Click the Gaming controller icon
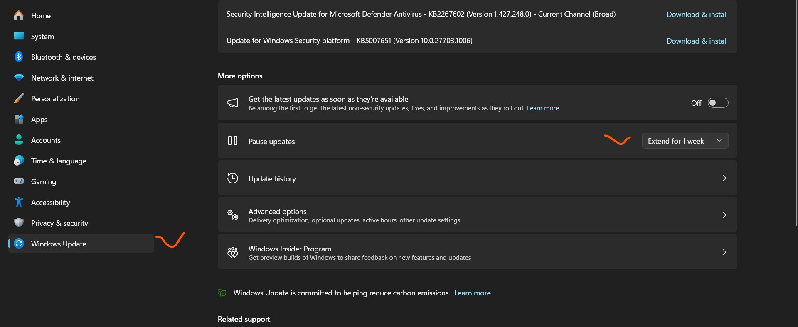Image resolution: width=798 pixels, height=327 pixels. tap(19, 181)
